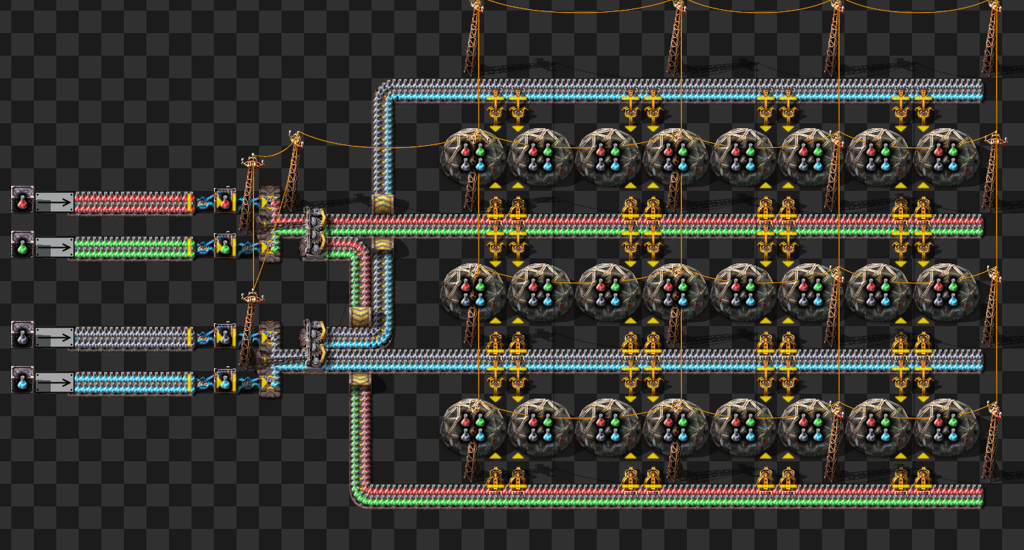This screenshot has width=1024, height=550.
Task: Select the green science pack infinity chest
Action: (x=22, y=246)
